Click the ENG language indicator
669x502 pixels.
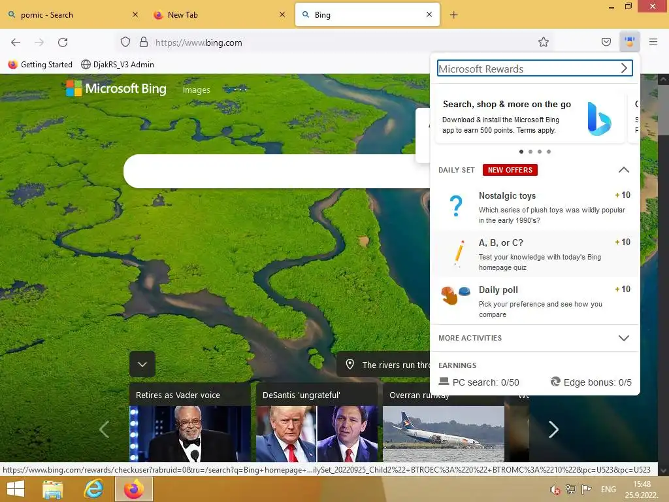(608, 489)
